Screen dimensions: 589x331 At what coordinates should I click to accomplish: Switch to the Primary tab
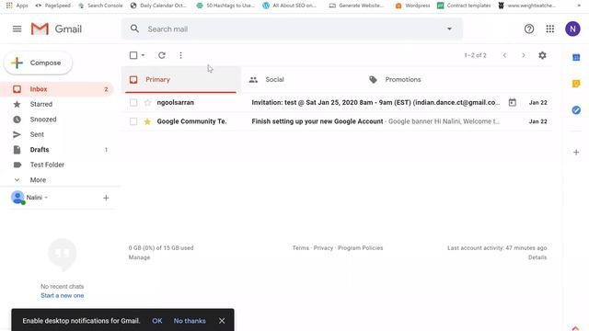[x=180, y=80]
